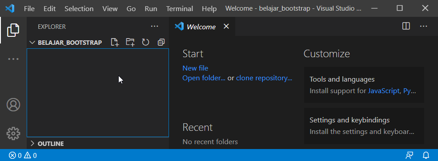Click the clone repository... link
Screen dimensions: 438x161
coord(264,78)
